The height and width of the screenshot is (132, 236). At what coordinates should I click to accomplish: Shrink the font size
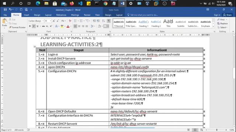tap(58, 21)
